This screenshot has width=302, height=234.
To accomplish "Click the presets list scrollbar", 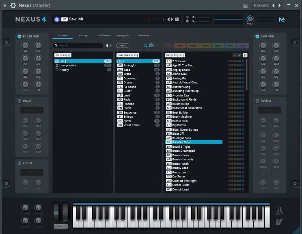I will click(246, 75).
